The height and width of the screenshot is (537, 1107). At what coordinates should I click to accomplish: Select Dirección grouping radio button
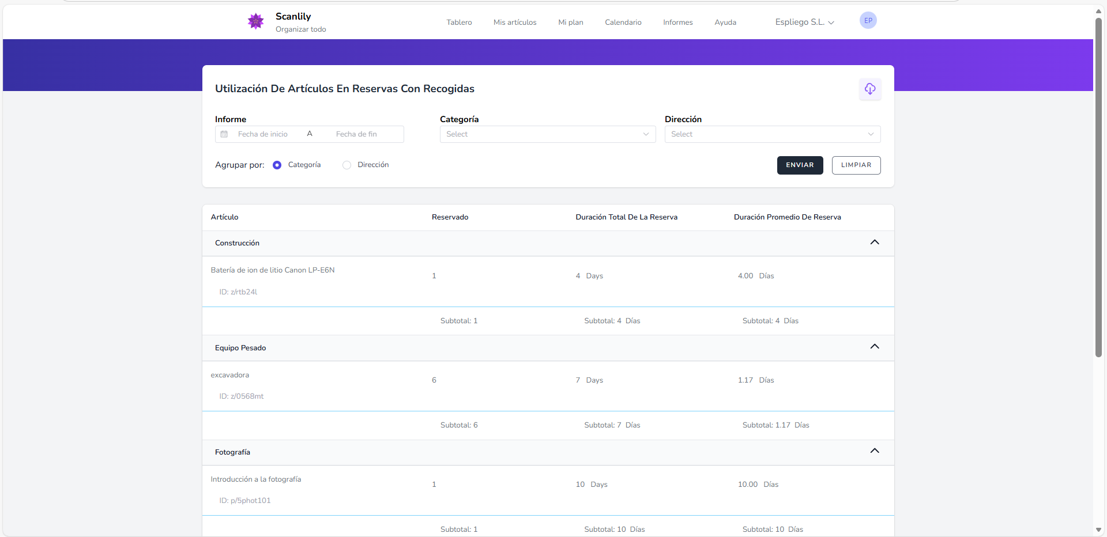[x=347, y=165]
